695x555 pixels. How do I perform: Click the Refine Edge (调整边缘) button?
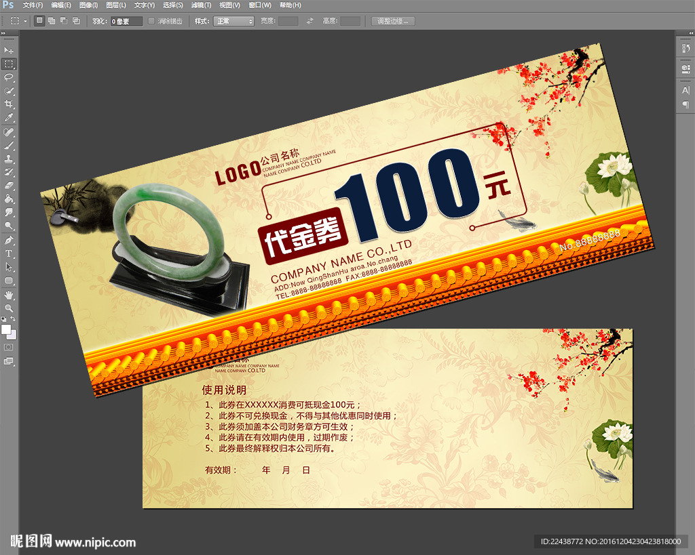393,21
